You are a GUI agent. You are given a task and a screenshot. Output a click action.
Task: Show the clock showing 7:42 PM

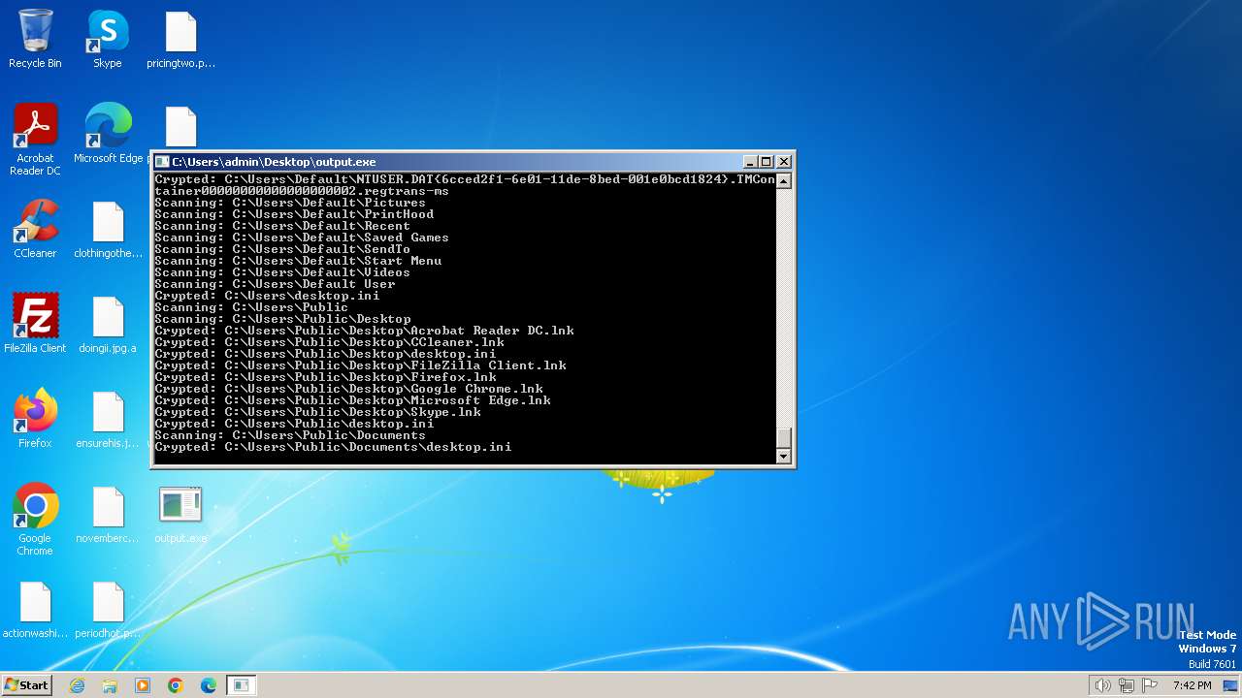pos(1192,685)
